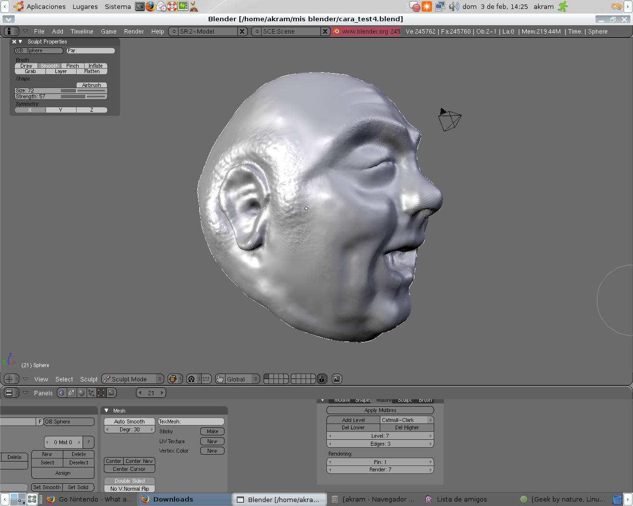Select the Pinch brush

73,66
